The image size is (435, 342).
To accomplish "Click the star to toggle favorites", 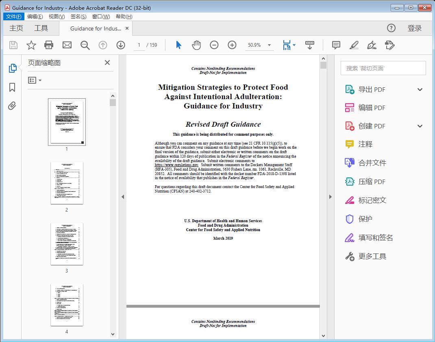I will click(31, 45).
